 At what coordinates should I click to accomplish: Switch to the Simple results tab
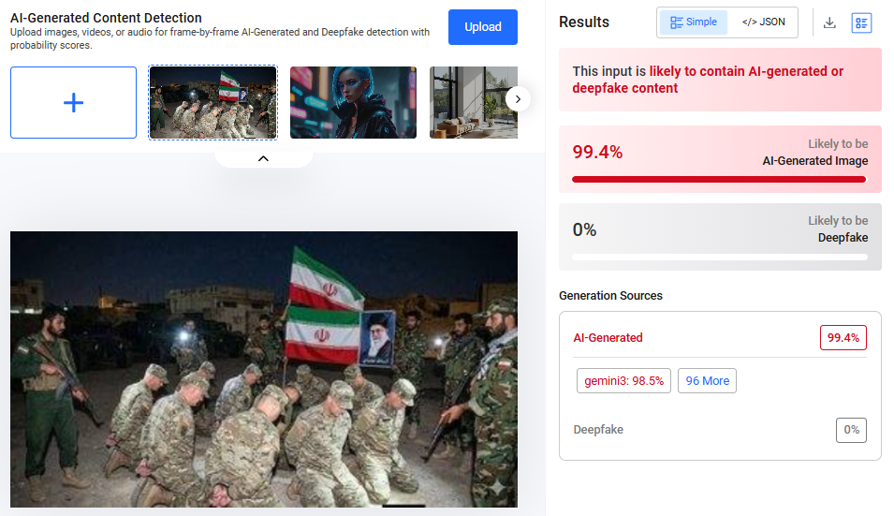pos(694,22)
